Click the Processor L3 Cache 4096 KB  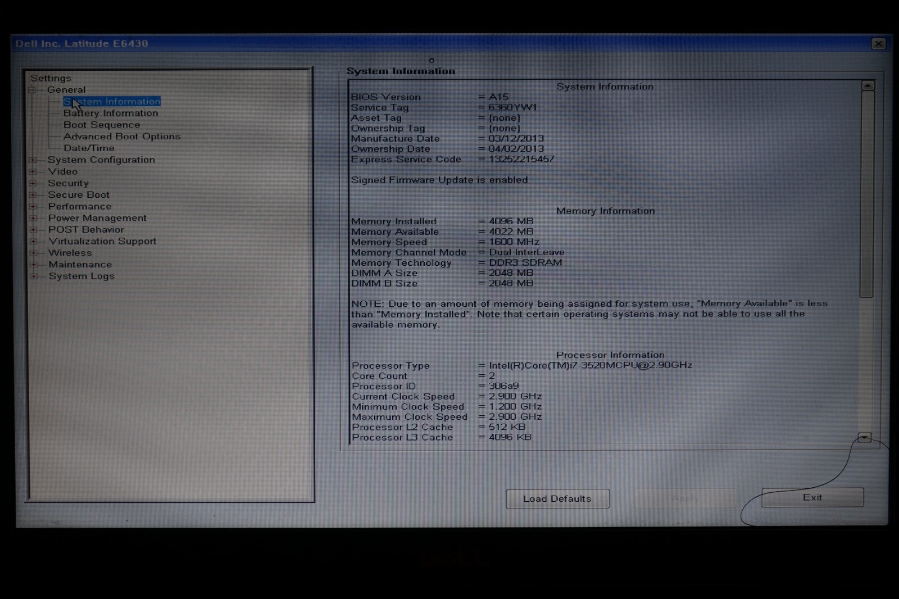[x=510, y=437]
